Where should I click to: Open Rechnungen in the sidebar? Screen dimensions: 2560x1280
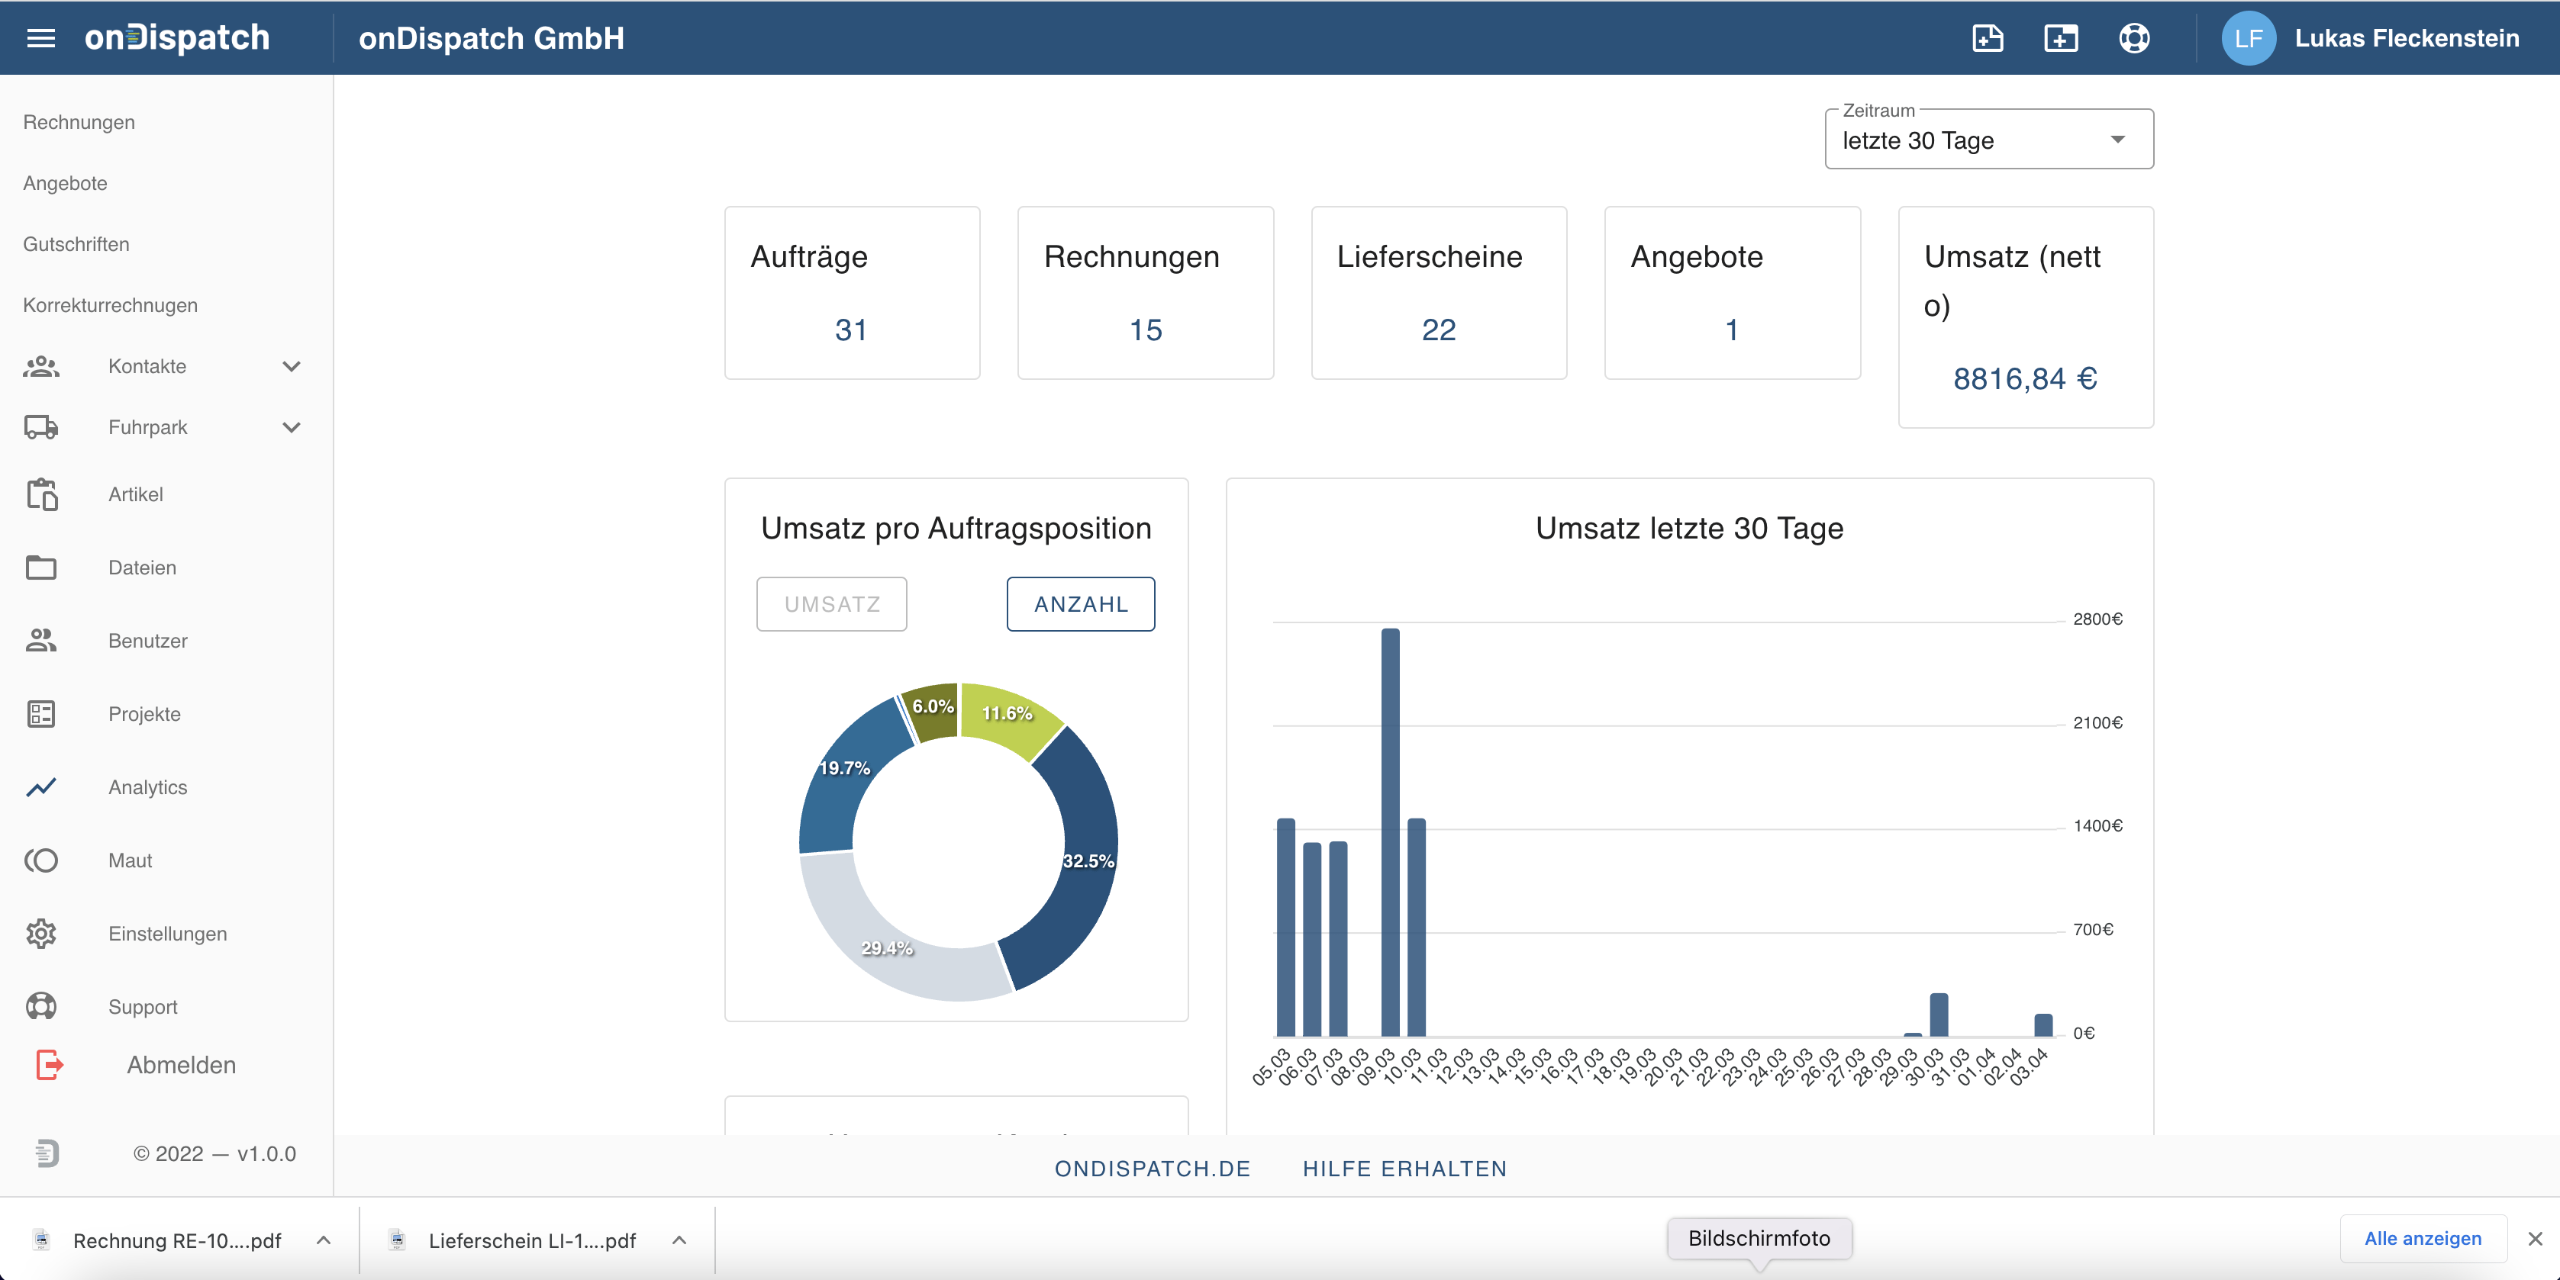(x=79, y=122)
